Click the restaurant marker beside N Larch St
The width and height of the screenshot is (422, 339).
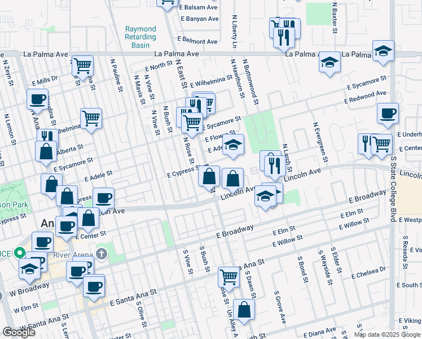pos(275,166)
